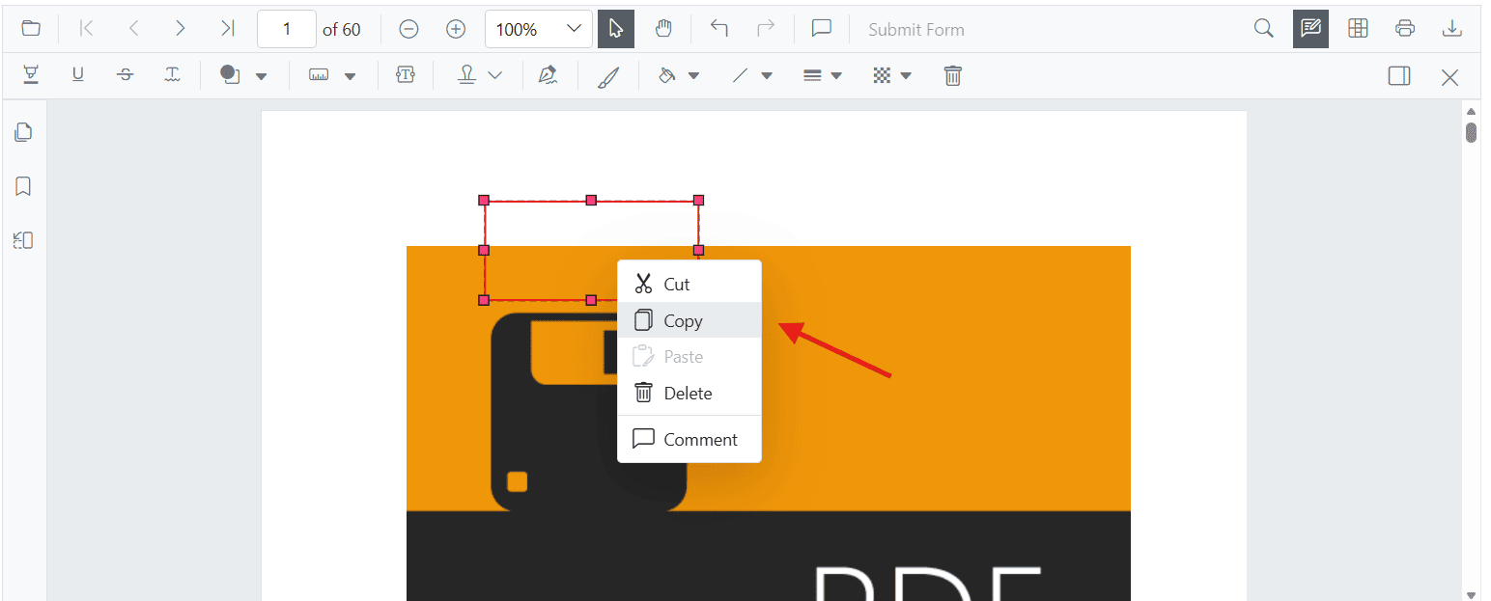Switch to the pan hand tool
Viewport: 1491px width, 601px height.
pos(663,29)
